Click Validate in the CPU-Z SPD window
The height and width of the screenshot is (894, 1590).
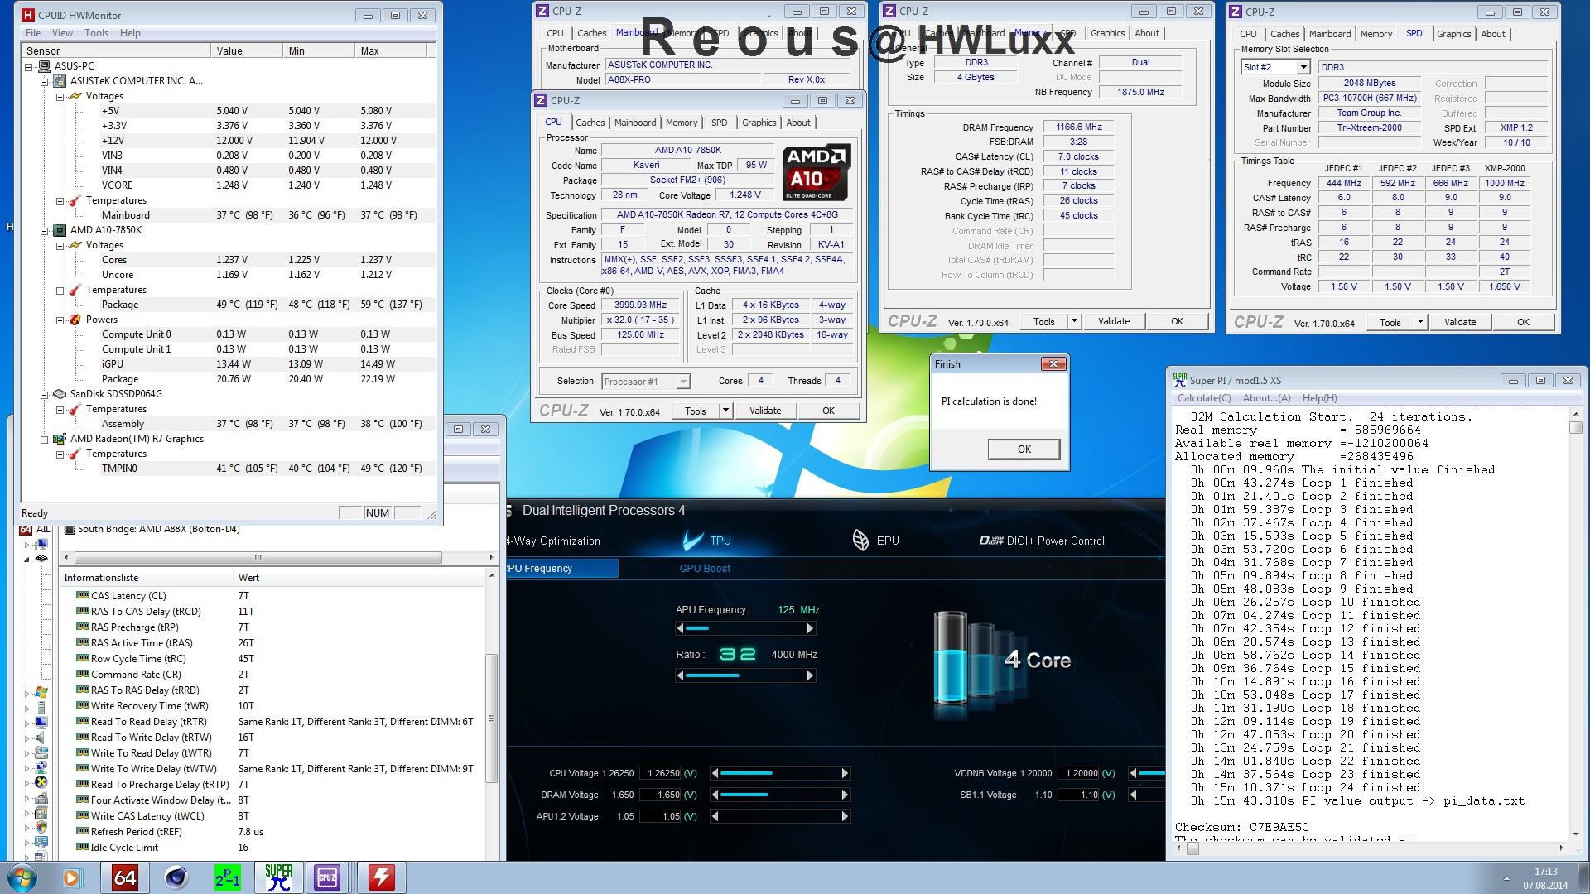pyautogui.click(x=1459, y=322)
